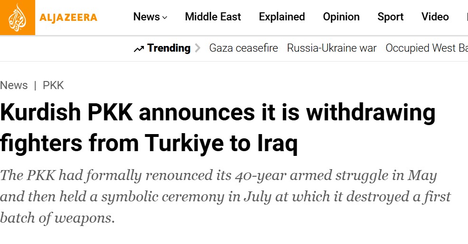468x244 pixels.
Task: Open the Gaza ceasefire trending topic
Action: click(x=243, y=48)
